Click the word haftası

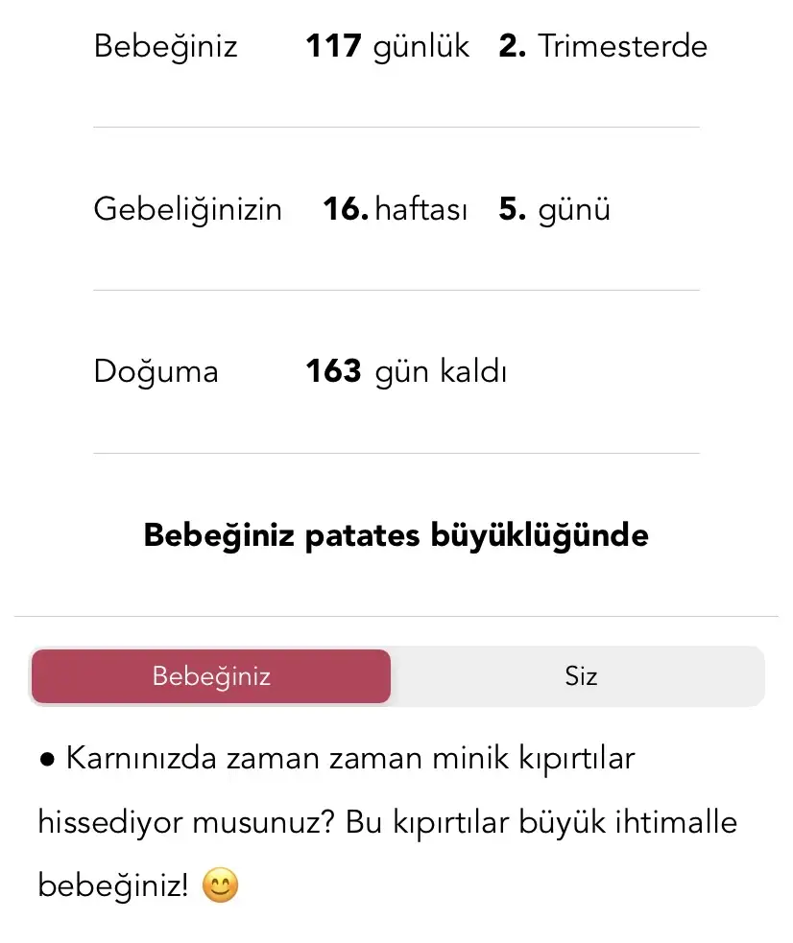(x=421, y=209)
